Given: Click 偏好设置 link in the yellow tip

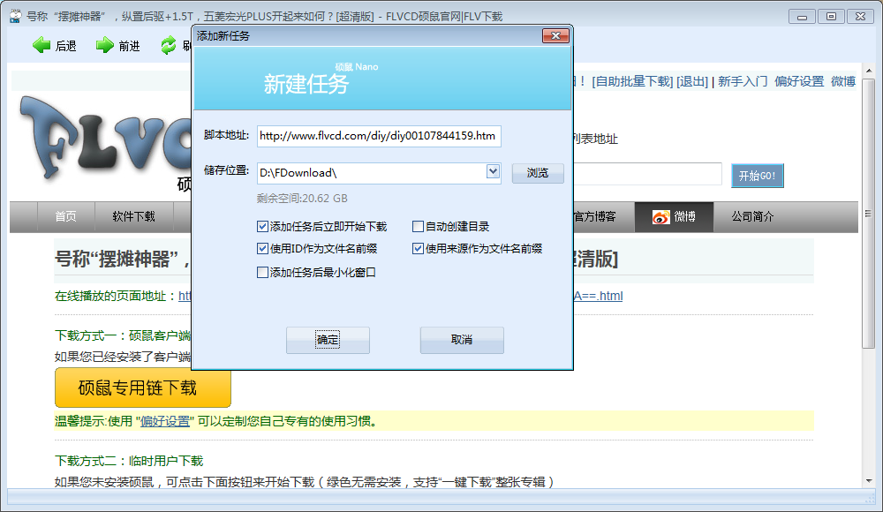Looking at the screenshot, I should [165, 421].
